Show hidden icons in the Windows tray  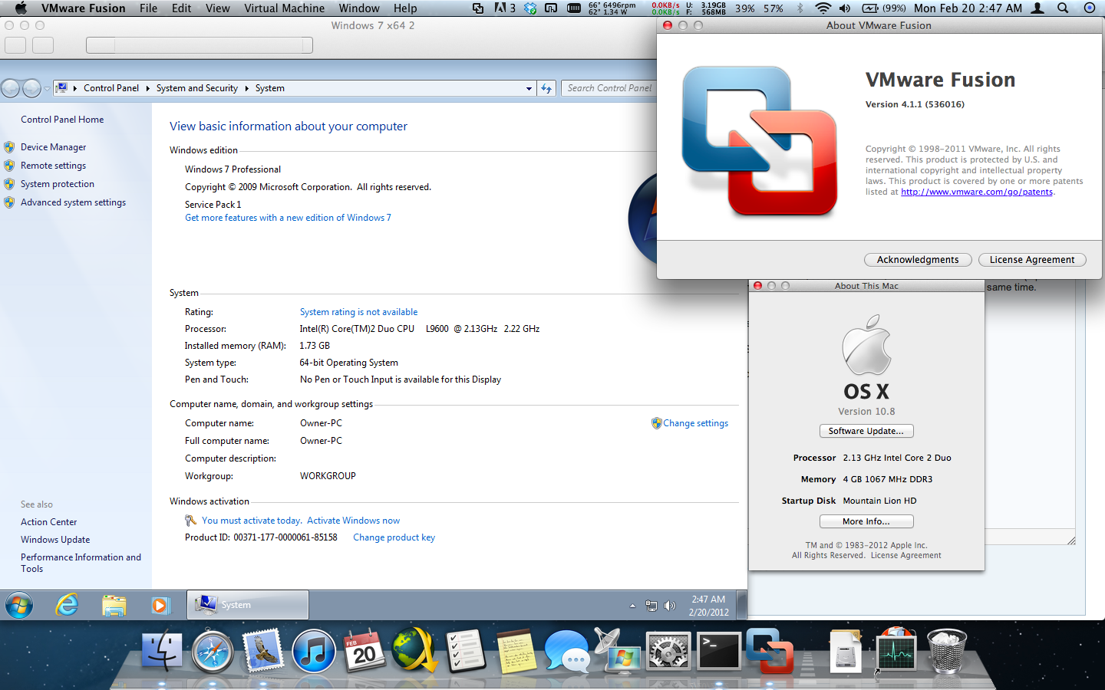tap(632, 606)
